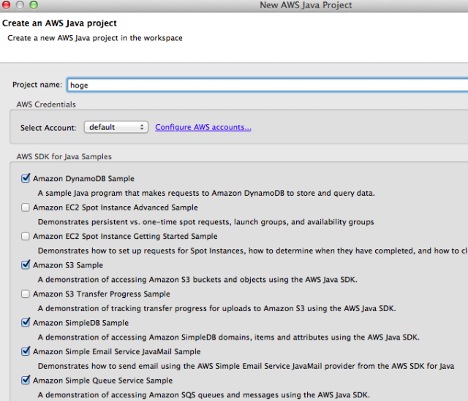
Task: Tick Amazon EC2 Spot Instance Getting Started Sample
Action: (26, 236)
